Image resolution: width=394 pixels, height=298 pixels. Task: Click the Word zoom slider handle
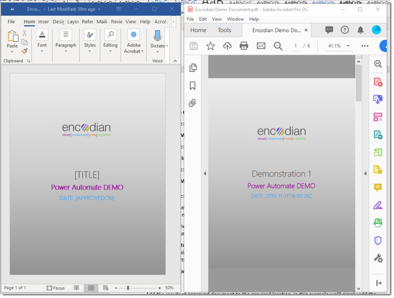pos(128,288)
